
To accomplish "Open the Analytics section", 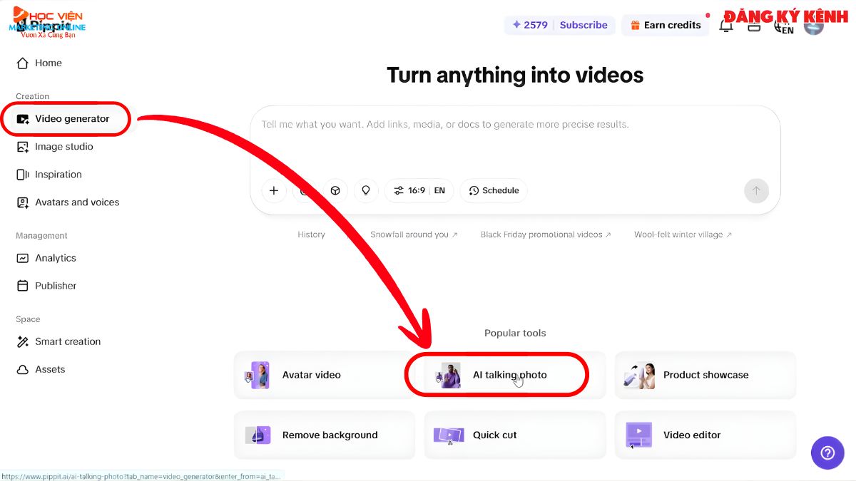I will 56,258.
